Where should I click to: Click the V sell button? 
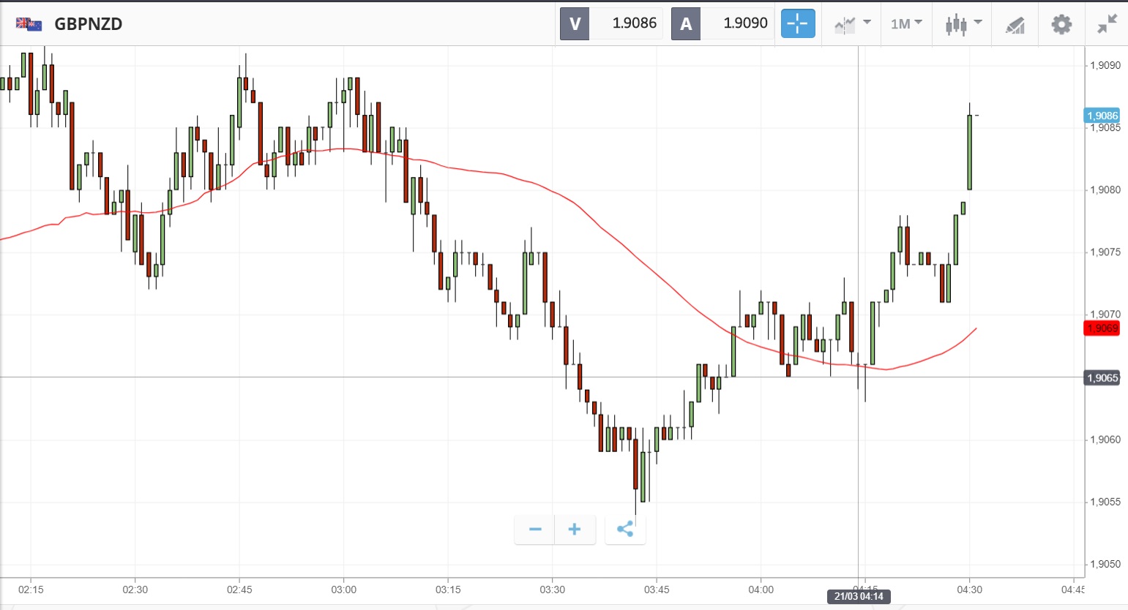[575, 24]
